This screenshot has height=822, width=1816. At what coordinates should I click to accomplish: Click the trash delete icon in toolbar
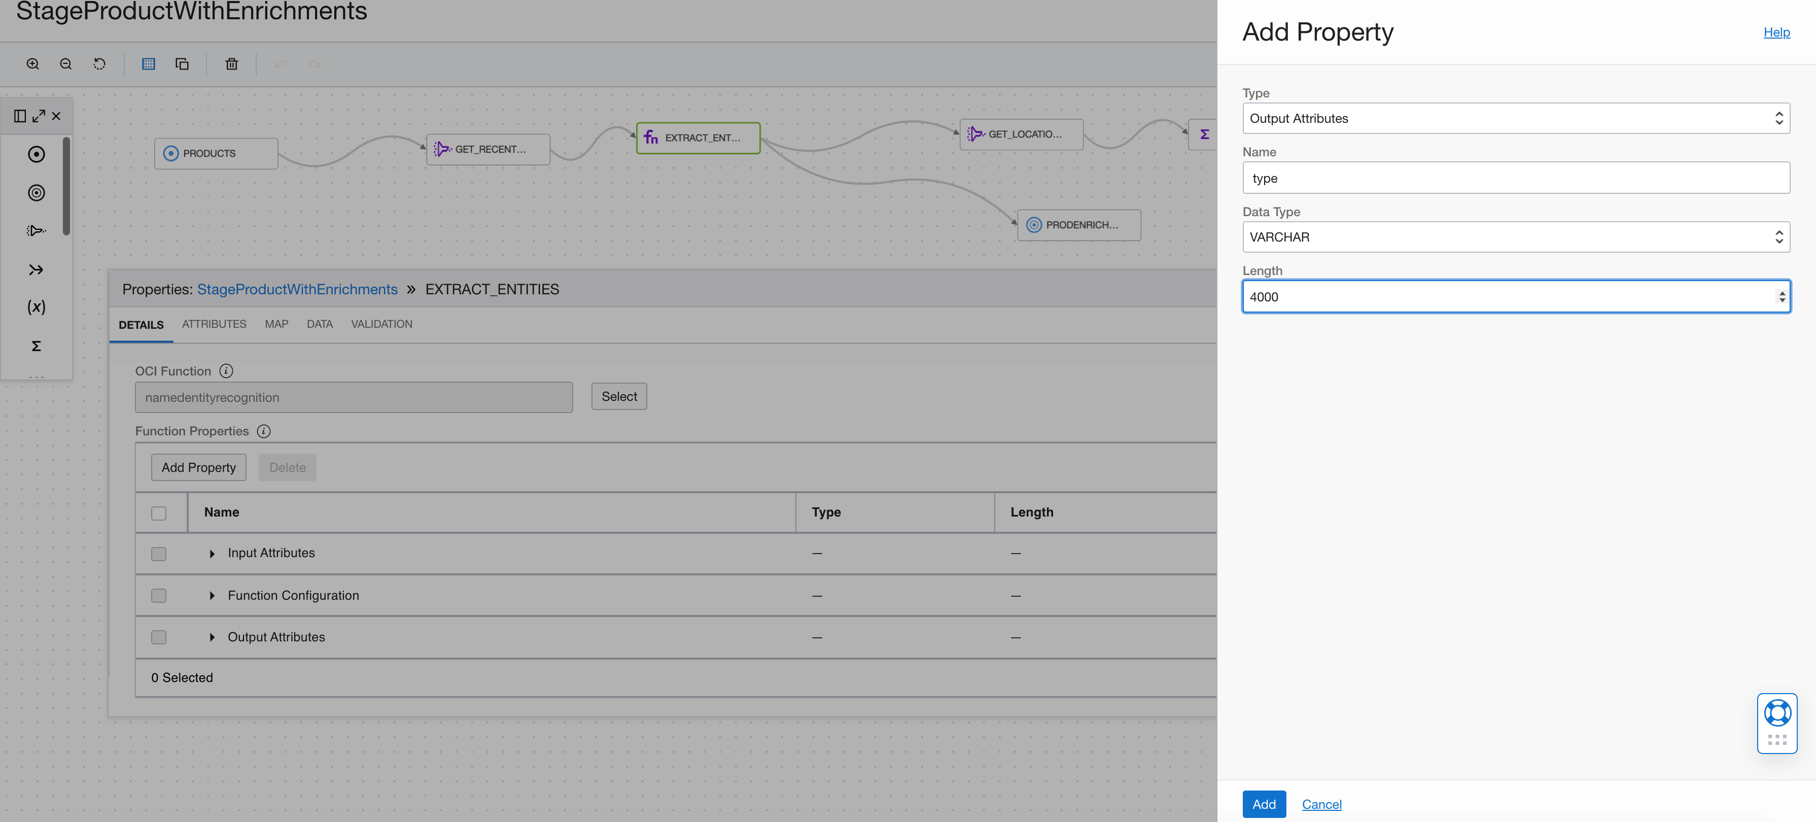pos(231,64)
